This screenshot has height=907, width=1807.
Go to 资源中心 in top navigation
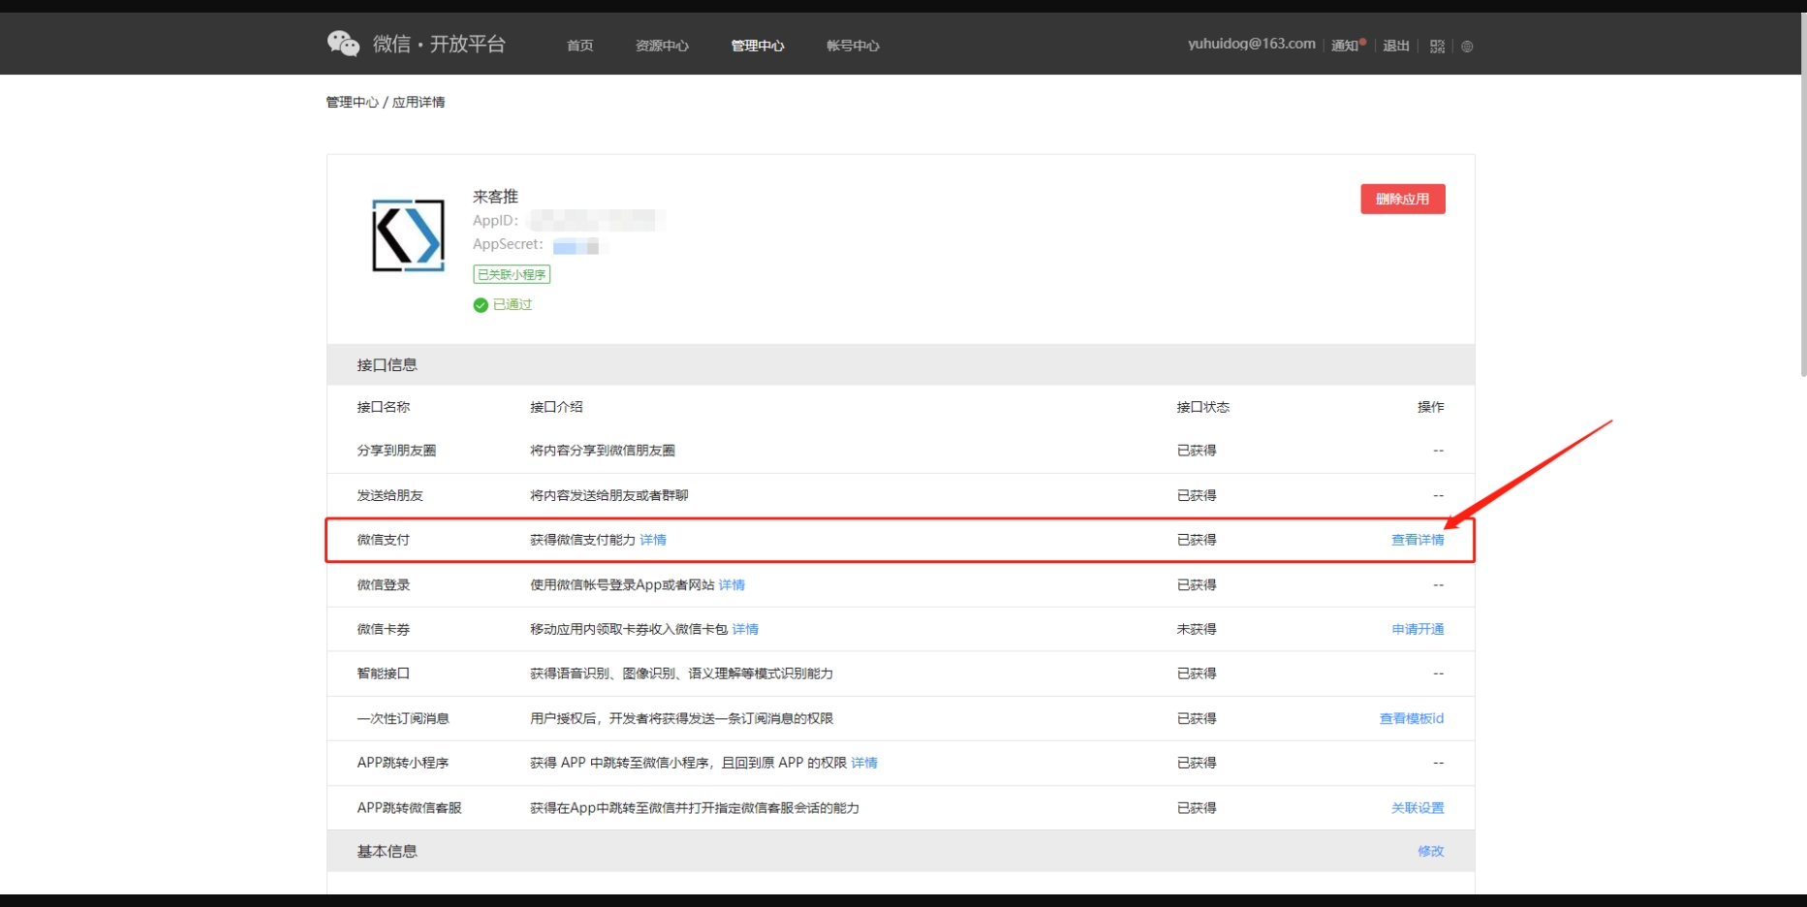662,46
